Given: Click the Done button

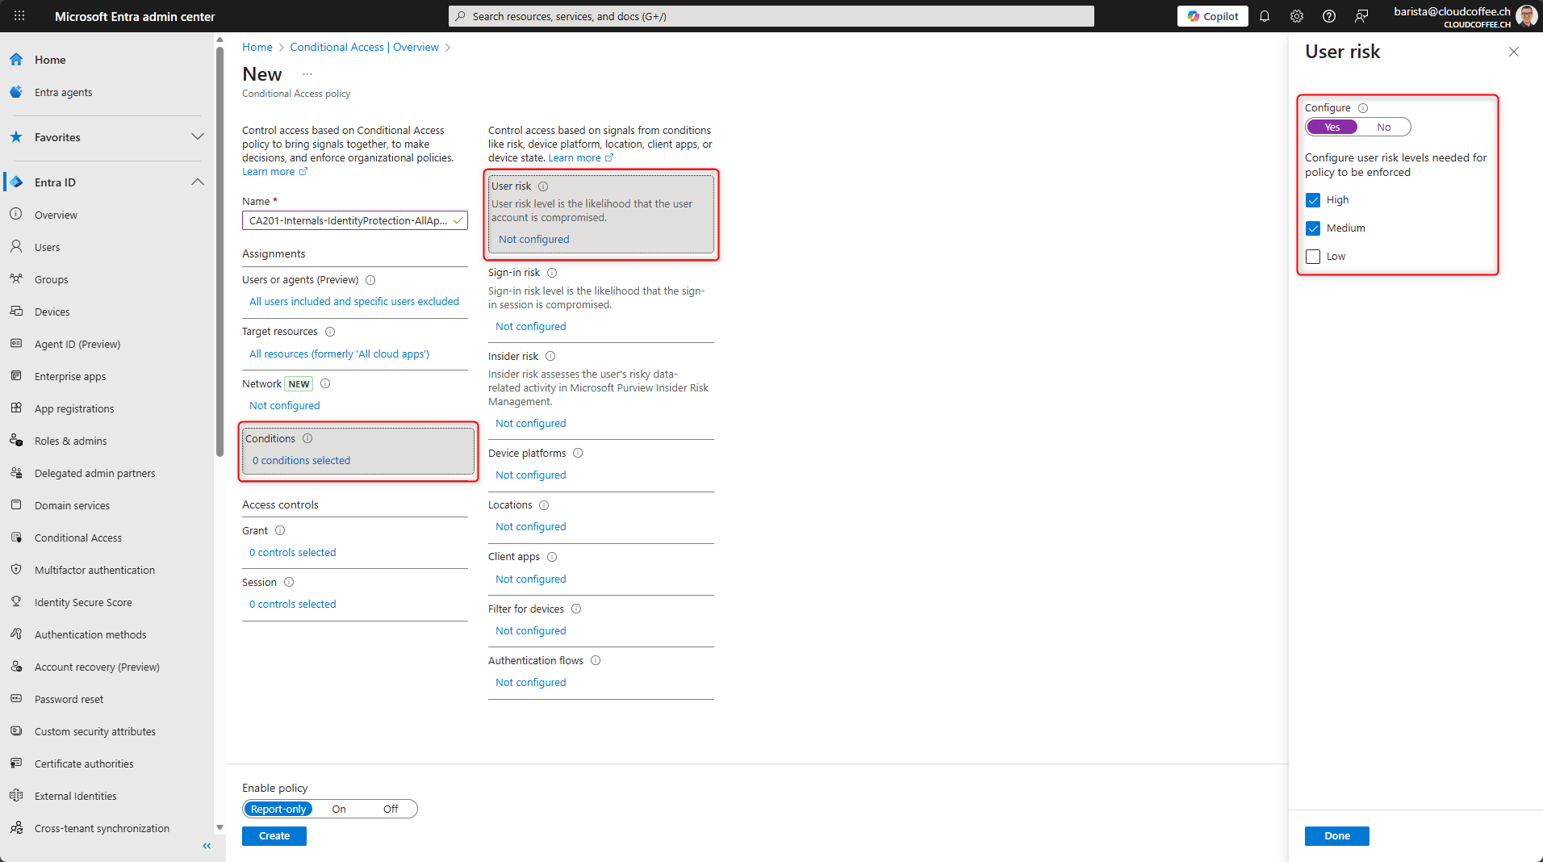Looking at the screenshot, I should (x=1336, y=836).
